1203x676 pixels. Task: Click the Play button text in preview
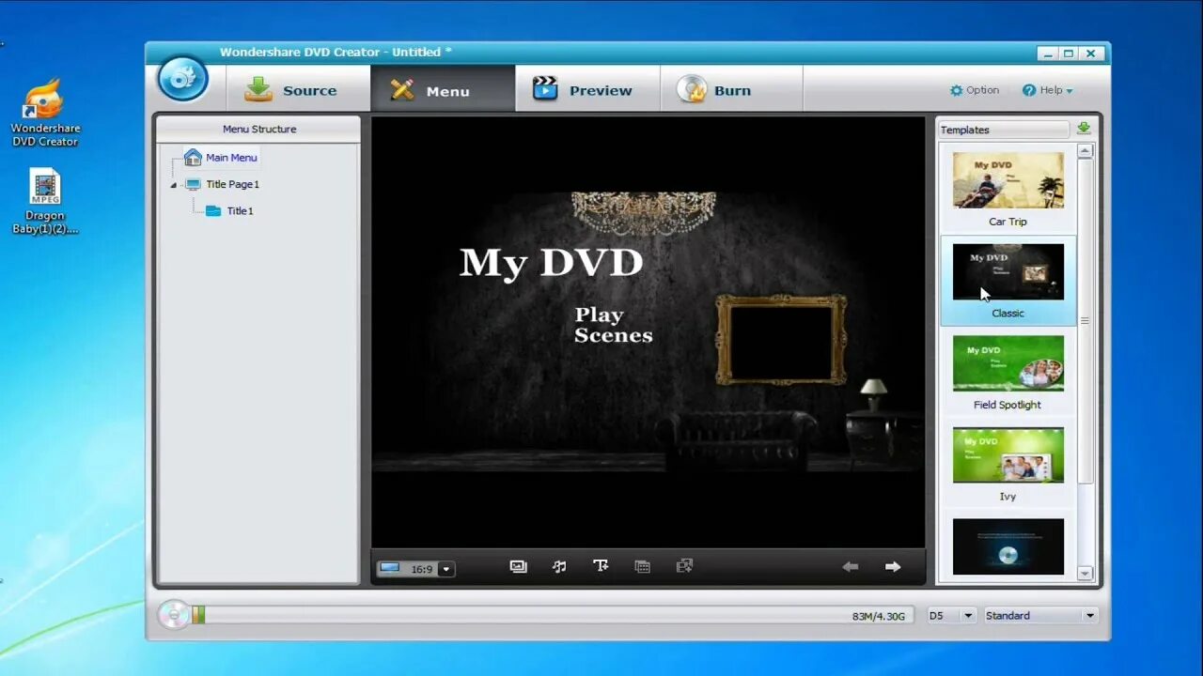click(x=599, y=315)
